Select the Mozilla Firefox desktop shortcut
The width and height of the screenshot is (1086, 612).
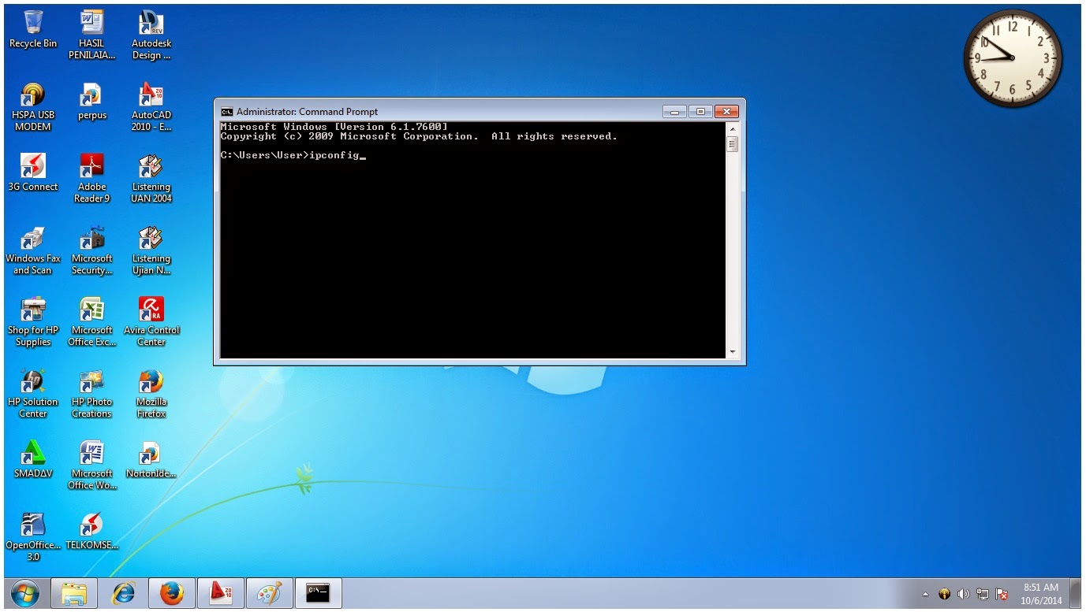pos(151,394)
